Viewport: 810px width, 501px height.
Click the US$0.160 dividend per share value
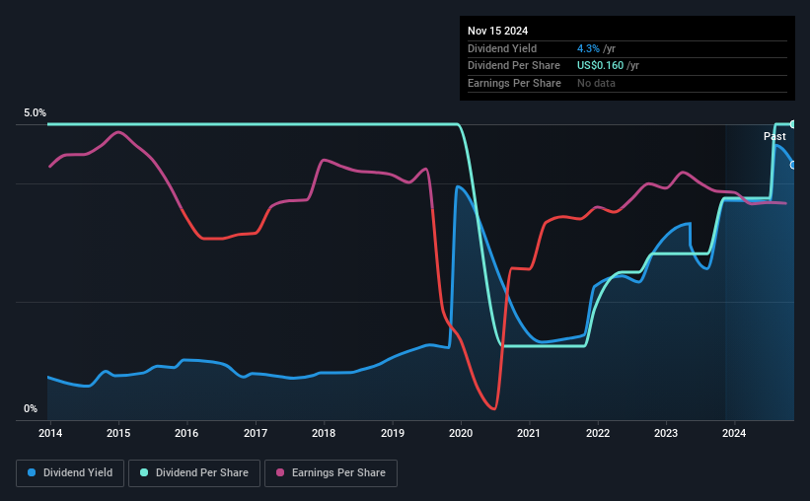(x=600, y=66)
